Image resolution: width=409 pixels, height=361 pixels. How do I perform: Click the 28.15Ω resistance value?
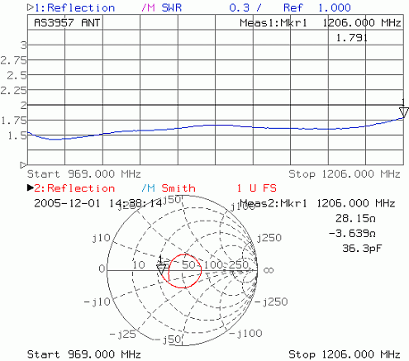click(x=355, y=218)
